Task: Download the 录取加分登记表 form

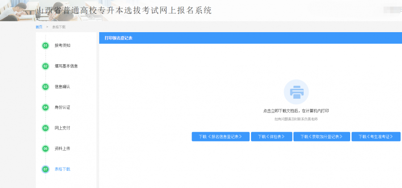Action: coord(321,137)
